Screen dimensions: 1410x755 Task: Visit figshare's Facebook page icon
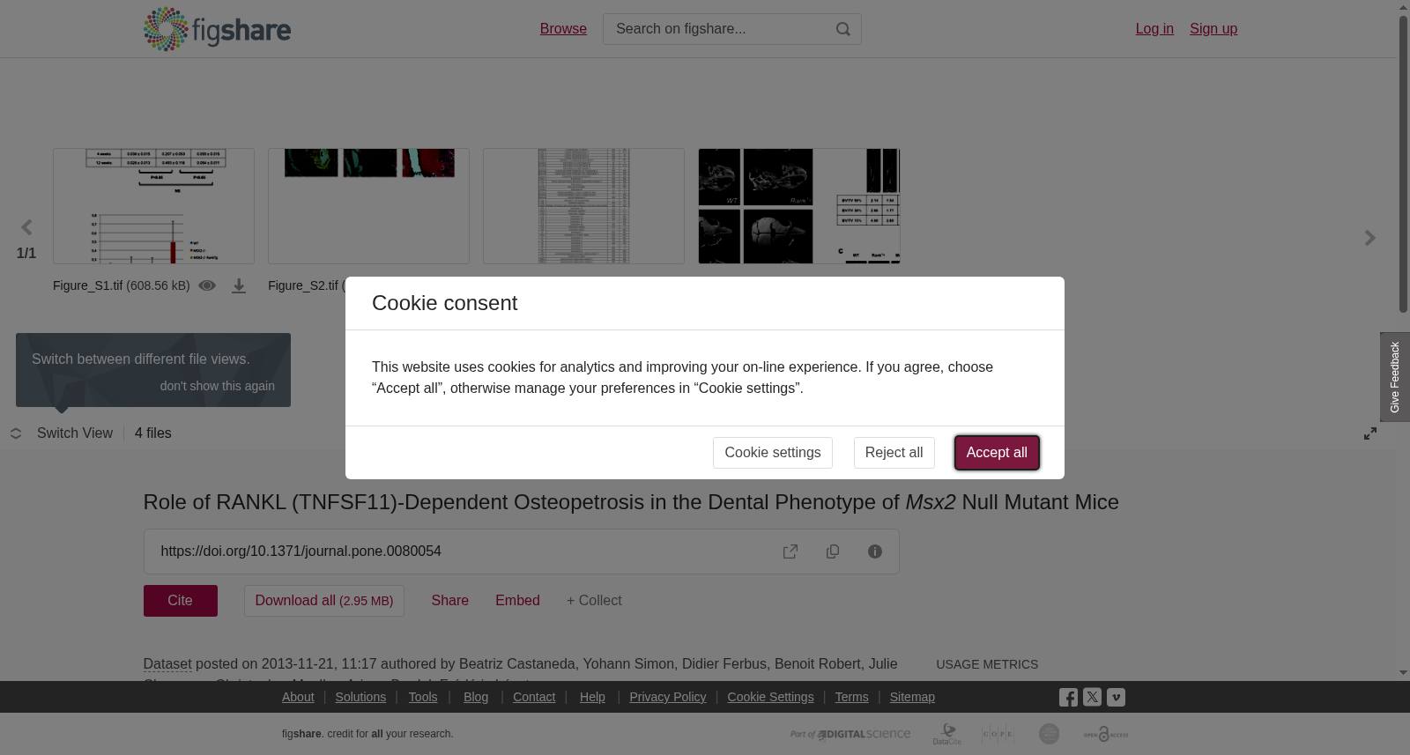click(1068, 698)
